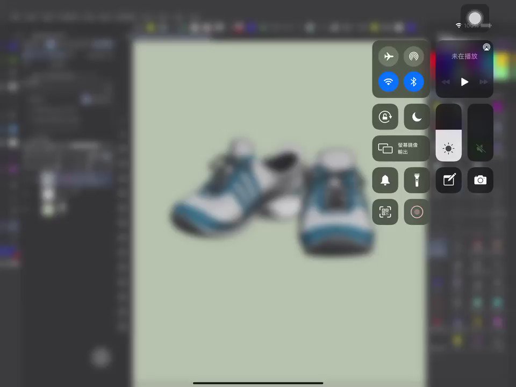Toggle Airplane Mode in Control Center
Viewport: 516px width, 387px height.
(x=388, y=56)
